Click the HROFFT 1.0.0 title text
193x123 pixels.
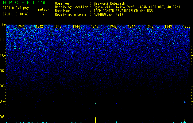coord(24,2)
